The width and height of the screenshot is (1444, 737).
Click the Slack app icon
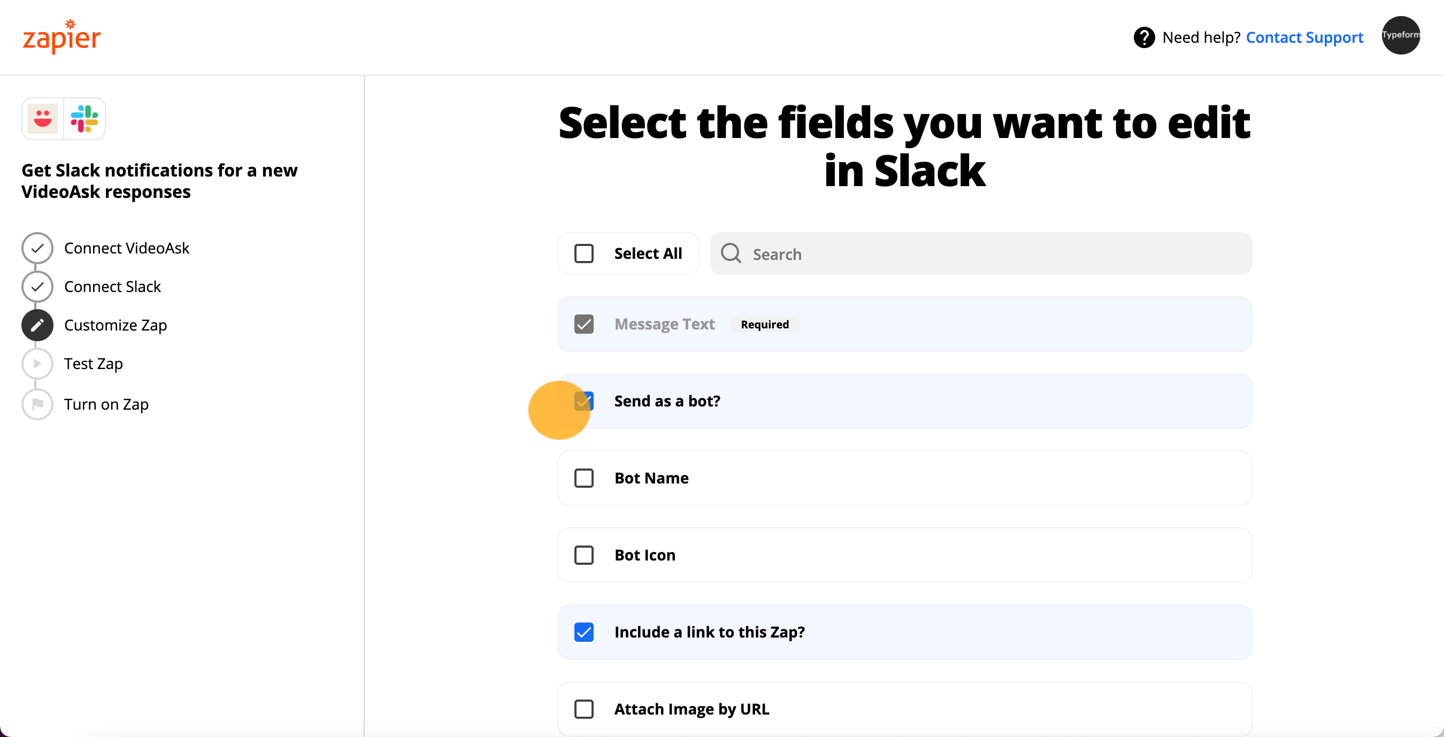click(x=85, y=119)
